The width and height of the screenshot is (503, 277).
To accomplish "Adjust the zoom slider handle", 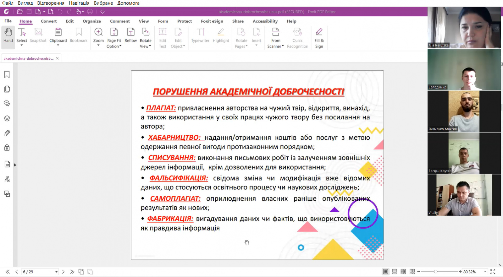I will (x=436, y=272).
